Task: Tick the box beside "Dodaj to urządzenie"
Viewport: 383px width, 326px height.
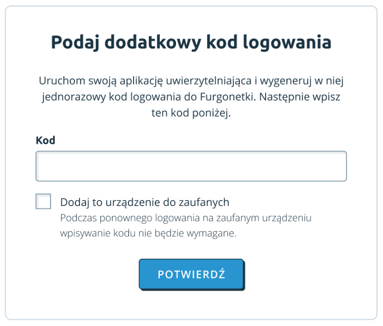Action: 43,201
